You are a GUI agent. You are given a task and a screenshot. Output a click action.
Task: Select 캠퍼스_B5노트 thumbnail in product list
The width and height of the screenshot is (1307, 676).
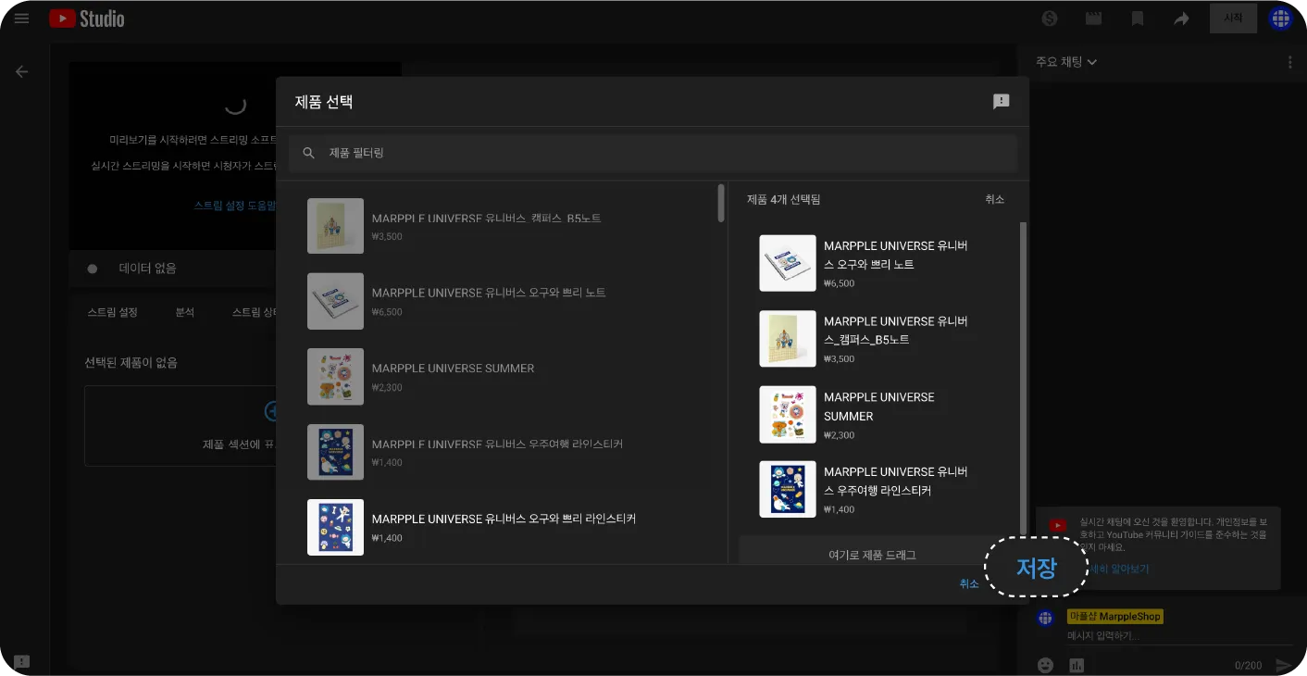click(x=335, y=226)
